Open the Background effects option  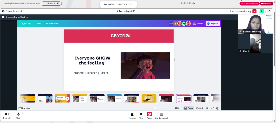161,116
